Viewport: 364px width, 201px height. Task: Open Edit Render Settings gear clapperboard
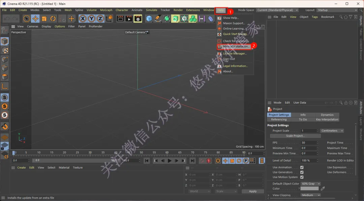pos(138,19)
